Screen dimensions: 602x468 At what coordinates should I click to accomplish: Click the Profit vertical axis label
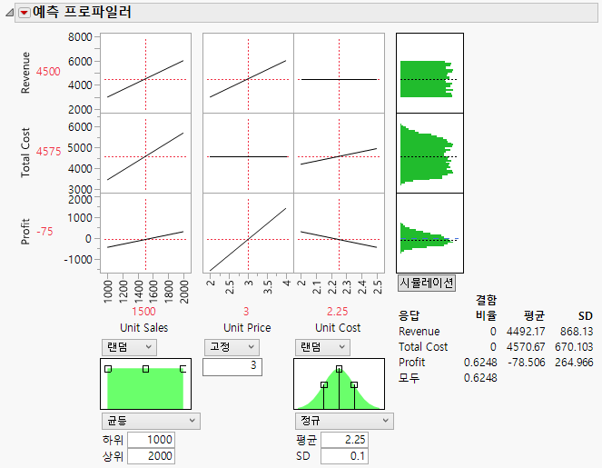point(25,232)
